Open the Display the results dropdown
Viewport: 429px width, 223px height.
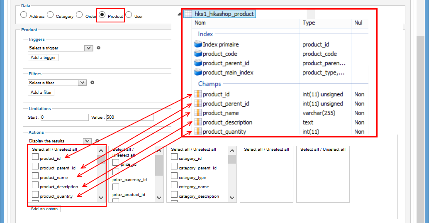[60, 141]
